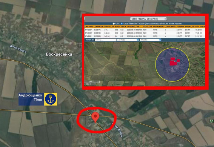Sort table by LATITUDE column header
Image resolution: width=214 pixels, height=147 pixels.
click(89, 27)
